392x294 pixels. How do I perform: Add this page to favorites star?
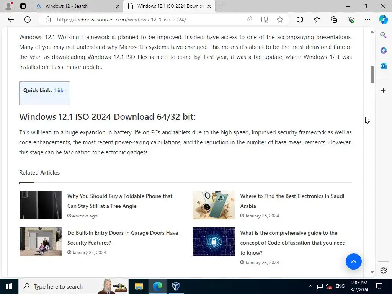[280, 20]
